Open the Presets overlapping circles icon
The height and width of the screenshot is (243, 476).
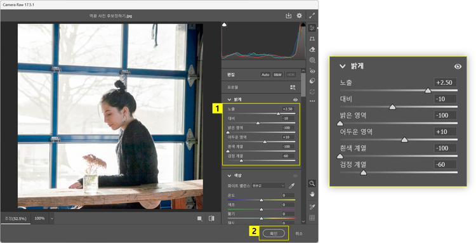pyautogui.click(x=312, y=81)
